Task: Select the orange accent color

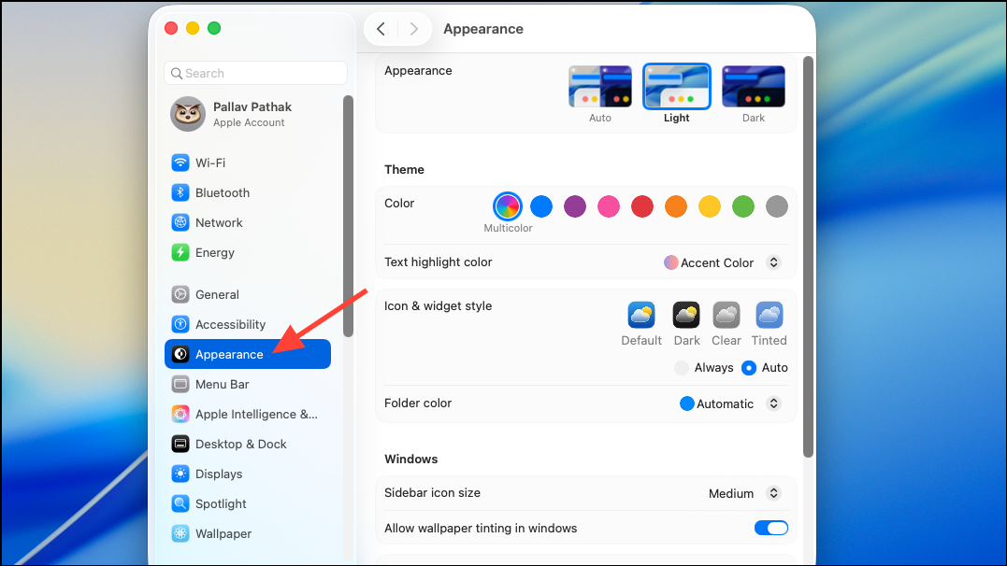Action: click(676, 206)
